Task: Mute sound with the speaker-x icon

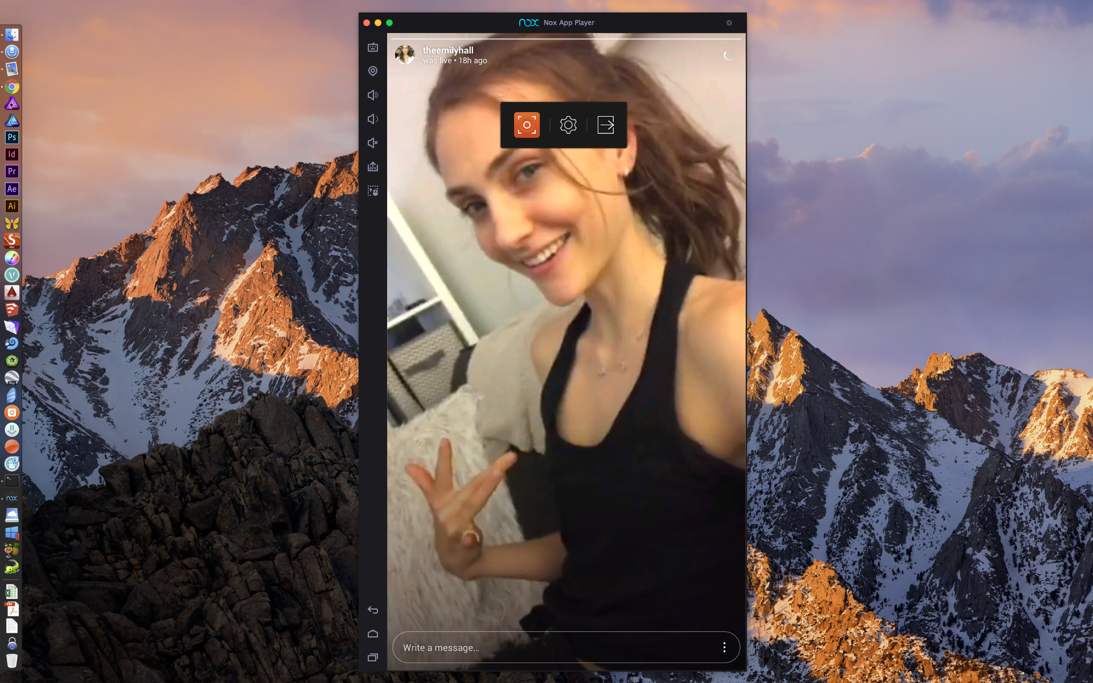Action: 373,143
